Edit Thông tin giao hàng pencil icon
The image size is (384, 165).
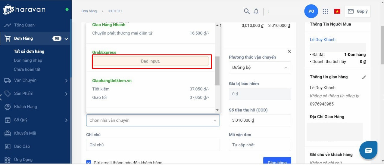pos(364,77)
